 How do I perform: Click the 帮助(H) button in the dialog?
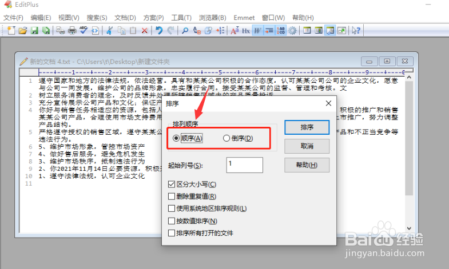click(x=307, y=165)
